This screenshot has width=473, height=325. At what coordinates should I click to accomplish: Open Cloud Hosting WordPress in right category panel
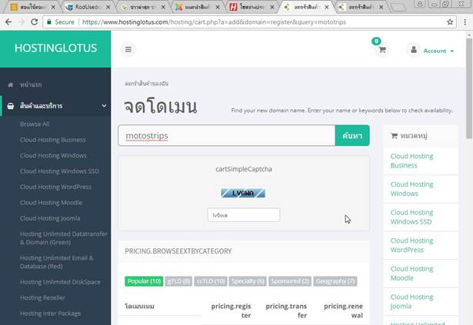coord(411,245)
